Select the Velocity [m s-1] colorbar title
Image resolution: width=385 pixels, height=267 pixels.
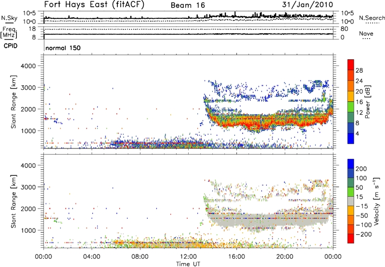(x=376, y=201)
